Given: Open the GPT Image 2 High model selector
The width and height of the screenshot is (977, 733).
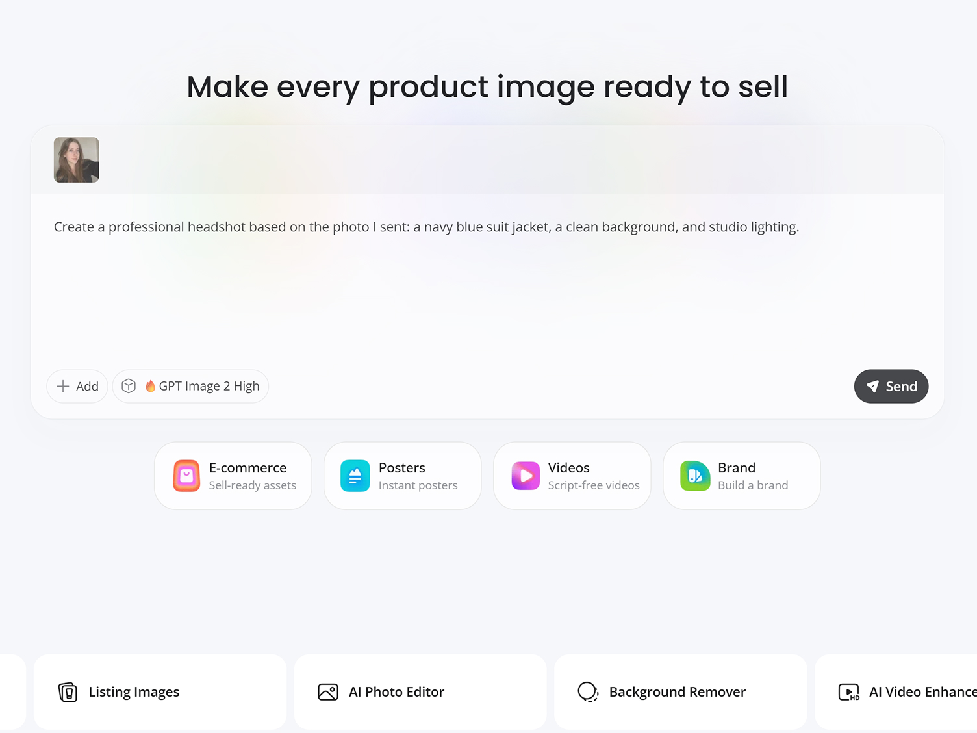Looking at the screenshot, I should tap(190, 386).
